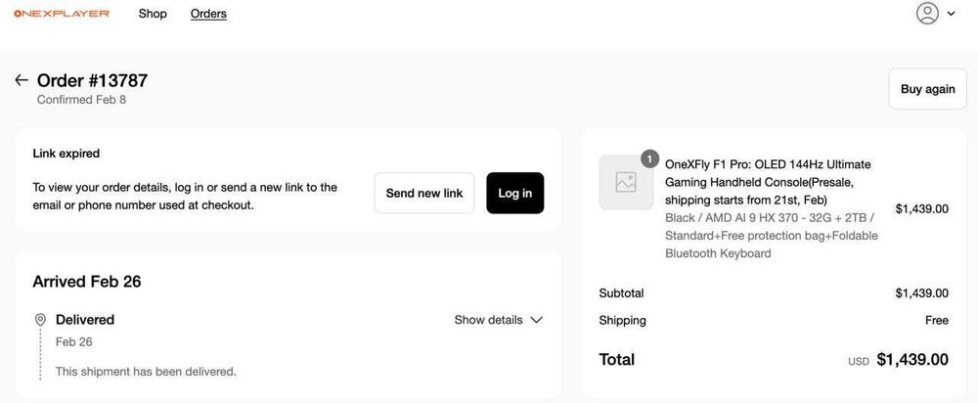Click the product image placeholder thumbnail

point(626,182)
